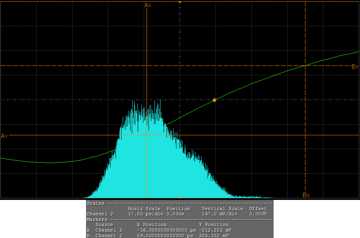Click the Bx marker label at bottom

(x=306, y=195)
